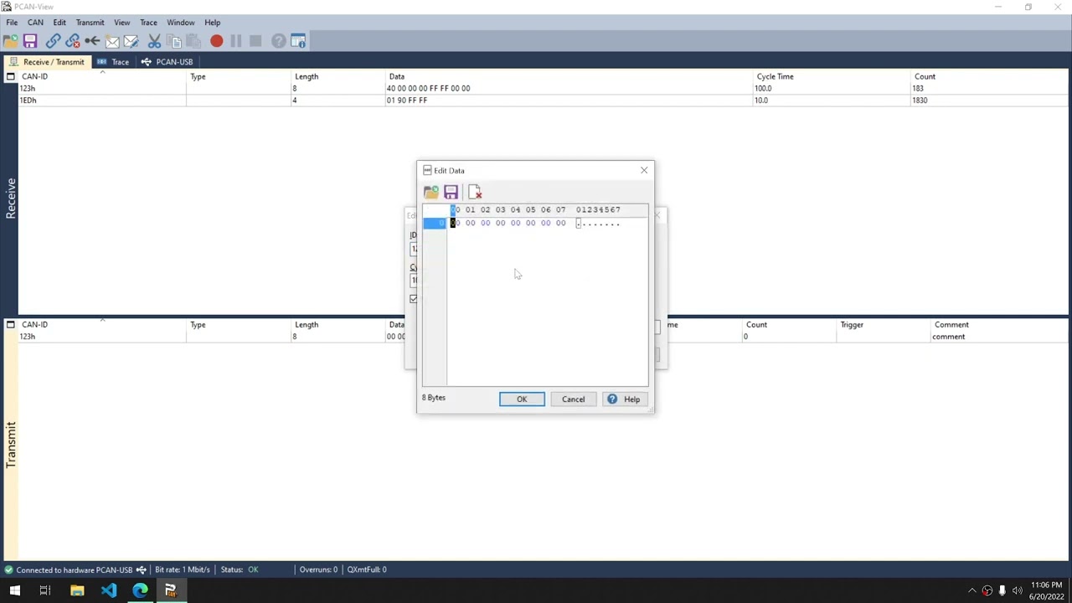Click the Open file icon in main toolbar
This screenshot has height=603, width=1072.
11,41
